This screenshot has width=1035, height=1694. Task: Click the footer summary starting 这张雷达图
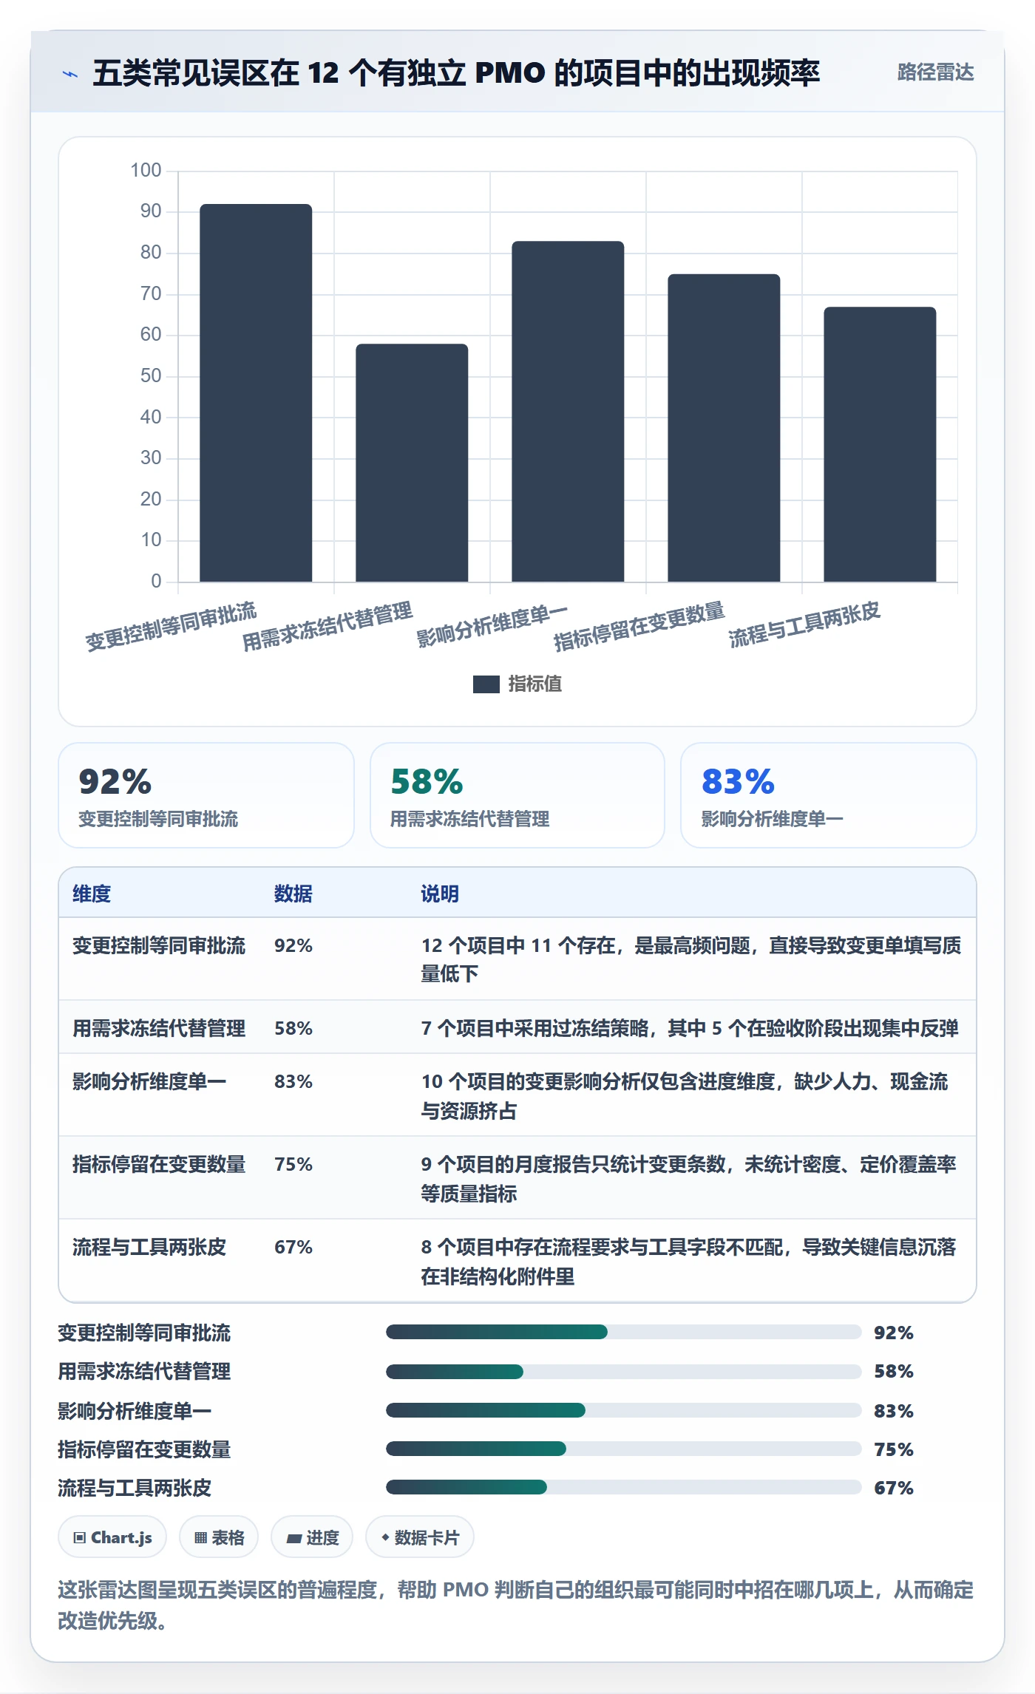coord(516,1605)
